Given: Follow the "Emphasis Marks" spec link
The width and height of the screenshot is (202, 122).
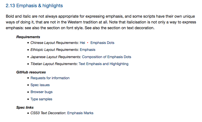Looking at the screenshot, I should click(80, 113).
